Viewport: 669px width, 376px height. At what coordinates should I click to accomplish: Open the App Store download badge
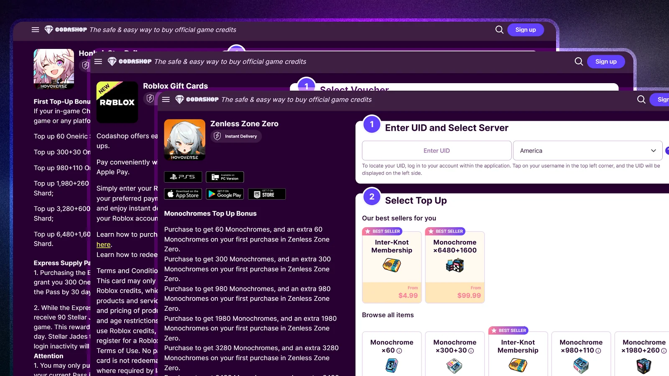[x=183, y=194]
